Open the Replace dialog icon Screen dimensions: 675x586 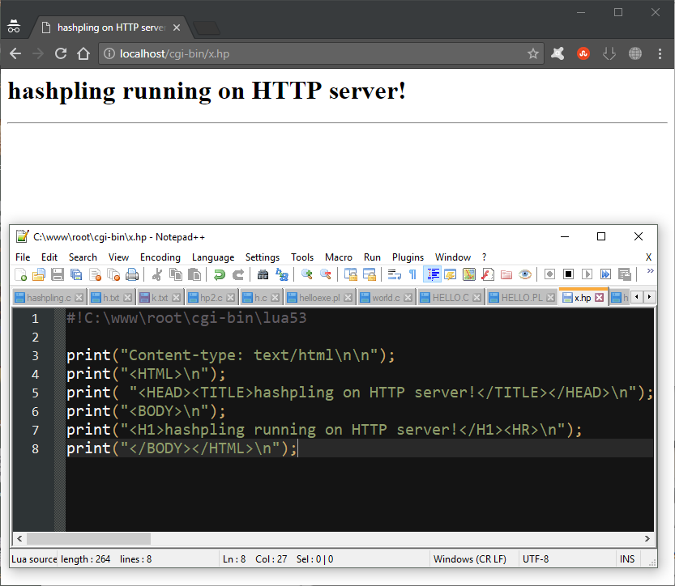pyautogui.click(x=282, y=274)
